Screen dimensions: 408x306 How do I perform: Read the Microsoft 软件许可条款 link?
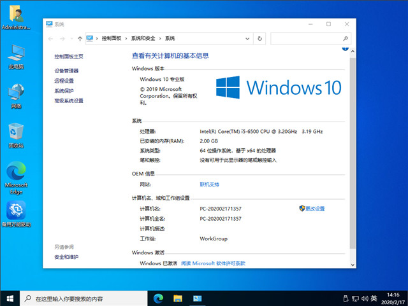coord(213,263)
